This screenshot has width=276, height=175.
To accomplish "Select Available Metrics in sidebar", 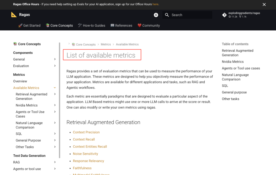I will click(26, 88).
